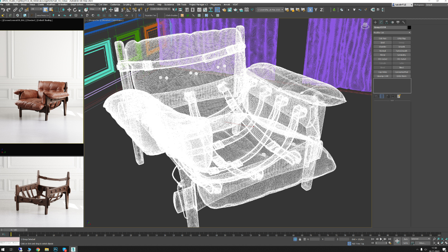Image resolution: width=448 pixels, height=252 pixels.
Task: Open the Modifier List dropdown
Action: coord(392,33)
